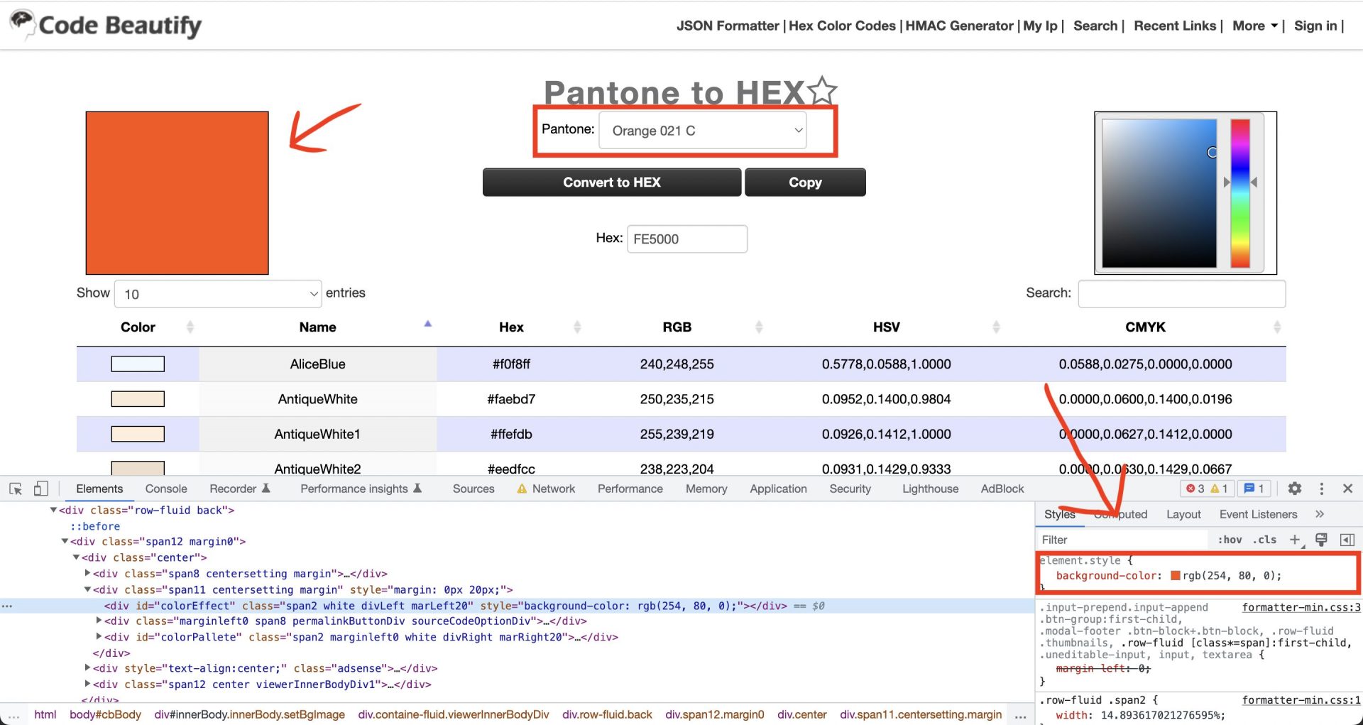Click the rainbow hue slider bar
Image resolution: width=1363 pixels, height=725 pixels.
[1240, 193]
